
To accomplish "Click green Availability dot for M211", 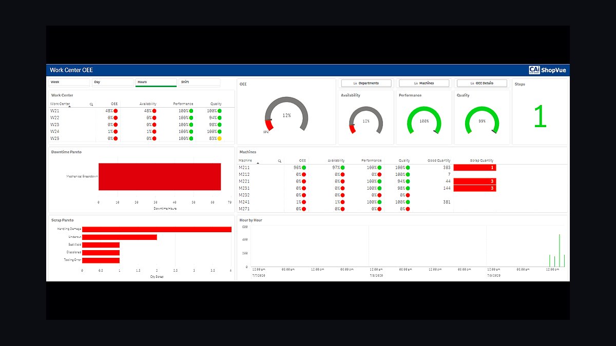I will point(342,168).
